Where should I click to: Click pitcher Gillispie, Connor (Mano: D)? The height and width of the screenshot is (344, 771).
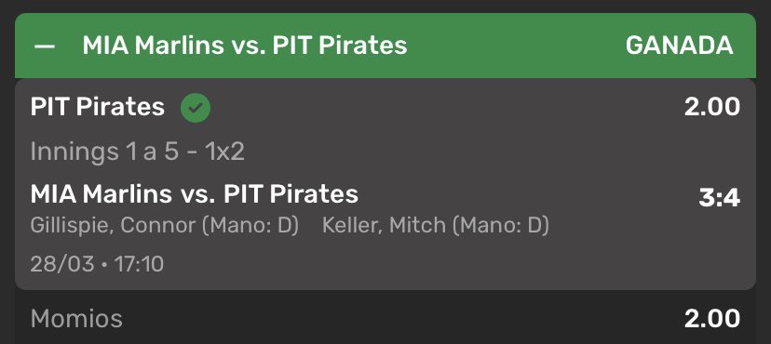[x=165, y=226]
